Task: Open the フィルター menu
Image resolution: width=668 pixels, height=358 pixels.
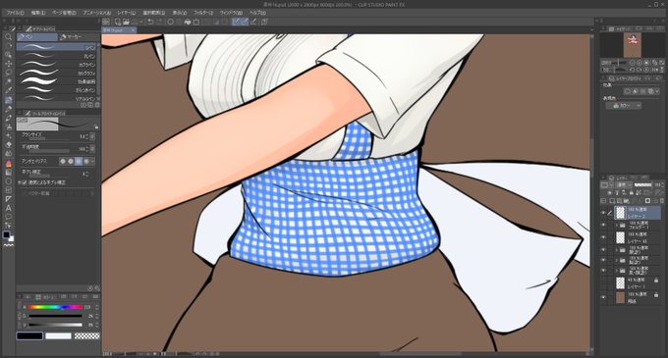Action: [203, 13]
